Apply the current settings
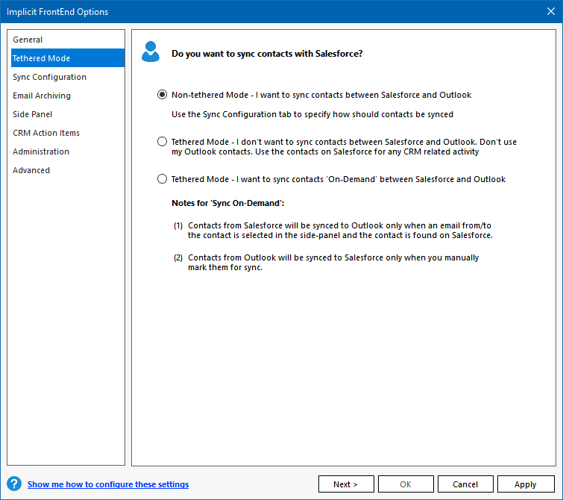This screenshot has width=563, height=500. (x=525, y=484)
